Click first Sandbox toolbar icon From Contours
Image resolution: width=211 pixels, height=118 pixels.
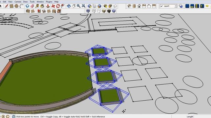28,11
